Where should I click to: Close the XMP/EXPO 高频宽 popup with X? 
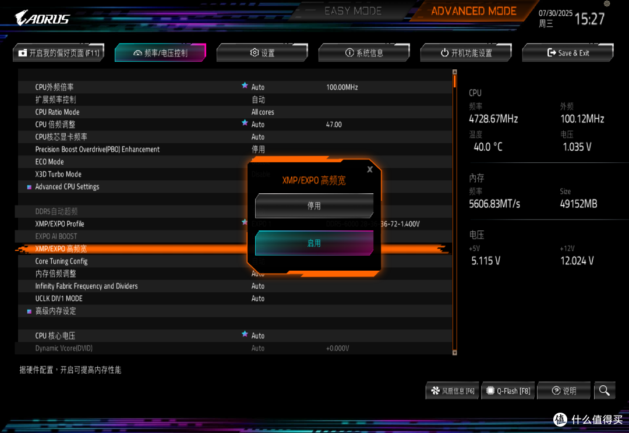point(370,169)
